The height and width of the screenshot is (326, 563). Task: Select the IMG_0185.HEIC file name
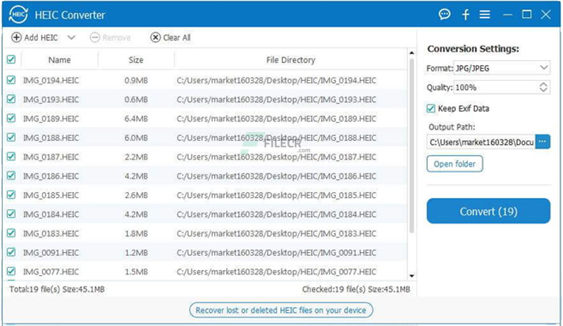51,195
